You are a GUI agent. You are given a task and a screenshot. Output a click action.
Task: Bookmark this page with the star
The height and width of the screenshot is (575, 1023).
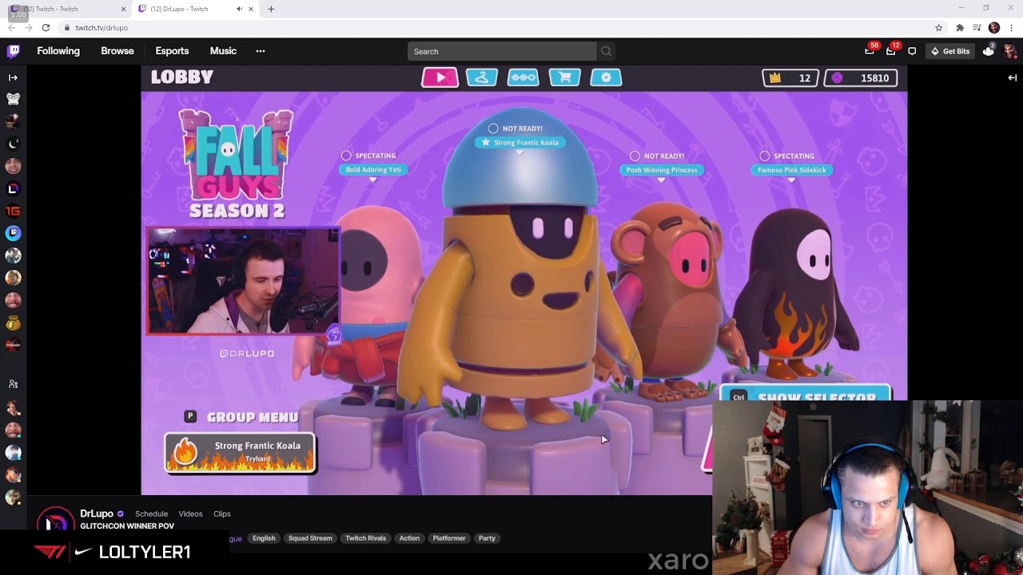[x=939, y=27]
